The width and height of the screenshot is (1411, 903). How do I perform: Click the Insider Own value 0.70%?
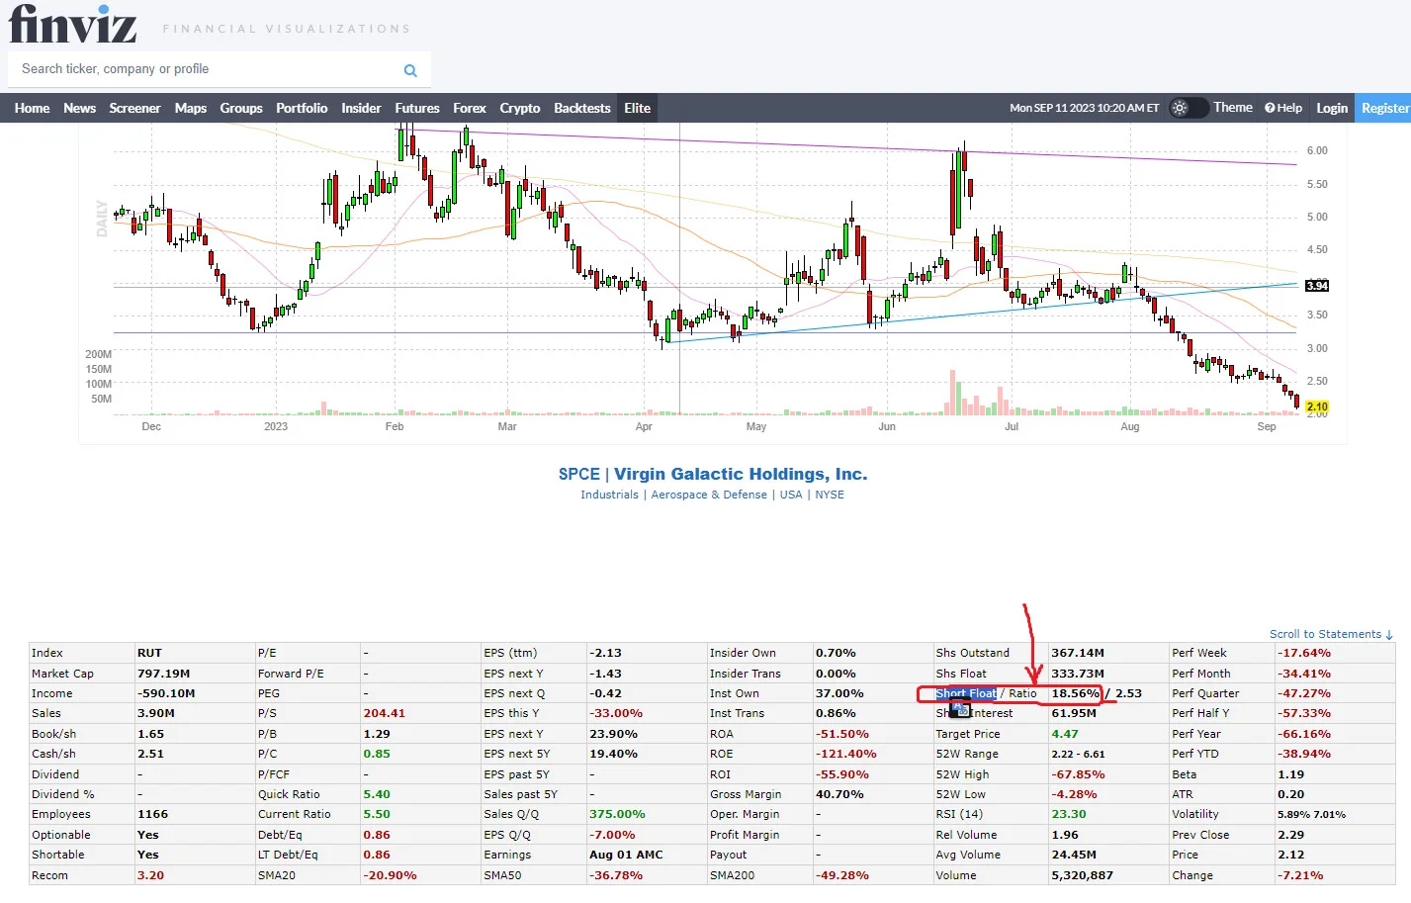pyautogui.click(x=836, y=653)
